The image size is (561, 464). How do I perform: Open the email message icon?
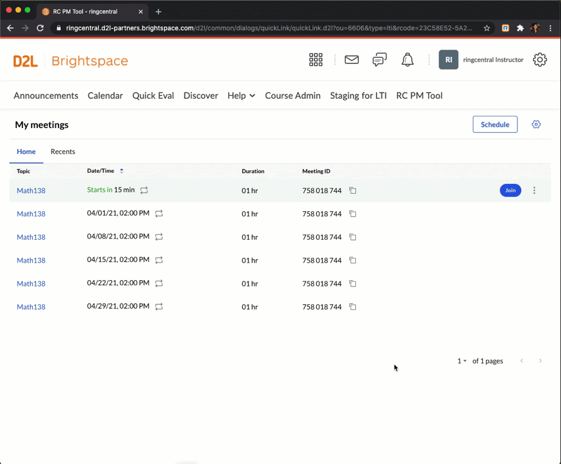[351, 60]
